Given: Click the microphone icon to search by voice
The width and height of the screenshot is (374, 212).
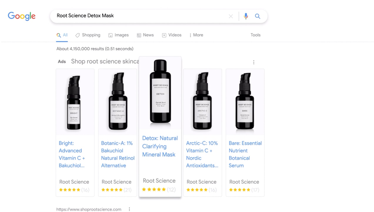Looking at the screenshot, I should (246, 16).
